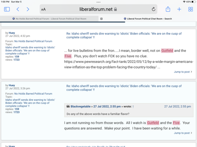Tap the three-dot multitasking menu at the top
197x147 pixels.
pos(98,2)
